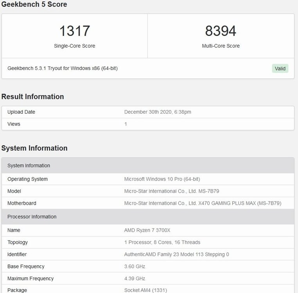
Task: Click the Socket AM4 (1331) package value
Action: coord(146,291)
